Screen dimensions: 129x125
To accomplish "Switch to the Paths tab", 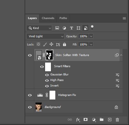I will (x=63, y=18).
